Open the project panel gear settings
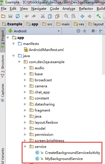 click(94, 31)
